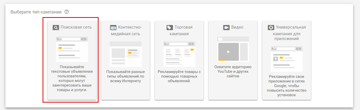Choose the Поисковая сеть card title
Viewport: 360px width, 110px height.
[76, 27]
